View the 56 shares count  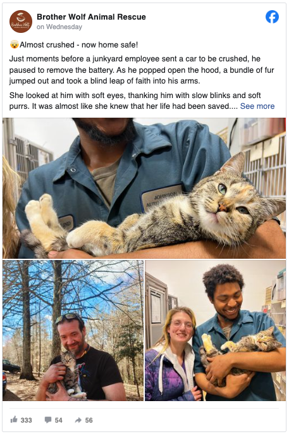point(89,420)
